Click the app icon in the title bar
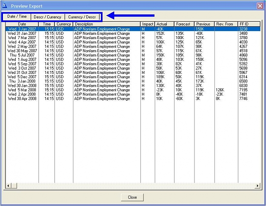The height and width of the screenshot is (206, 266). click(5, 6)
